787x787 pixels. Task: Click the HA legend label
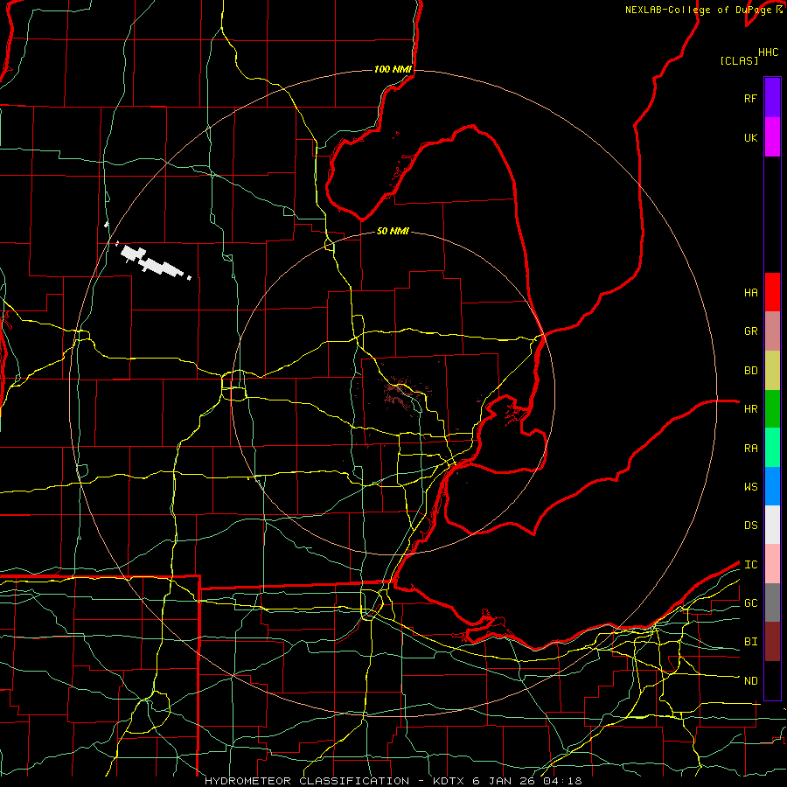pos(750,293)
